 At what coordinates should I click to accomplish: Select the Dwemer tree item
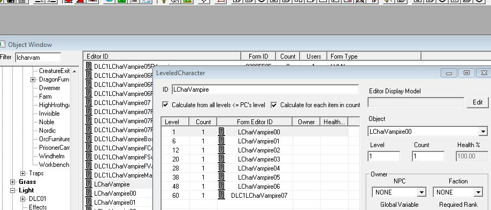click(x=50, y=88)
